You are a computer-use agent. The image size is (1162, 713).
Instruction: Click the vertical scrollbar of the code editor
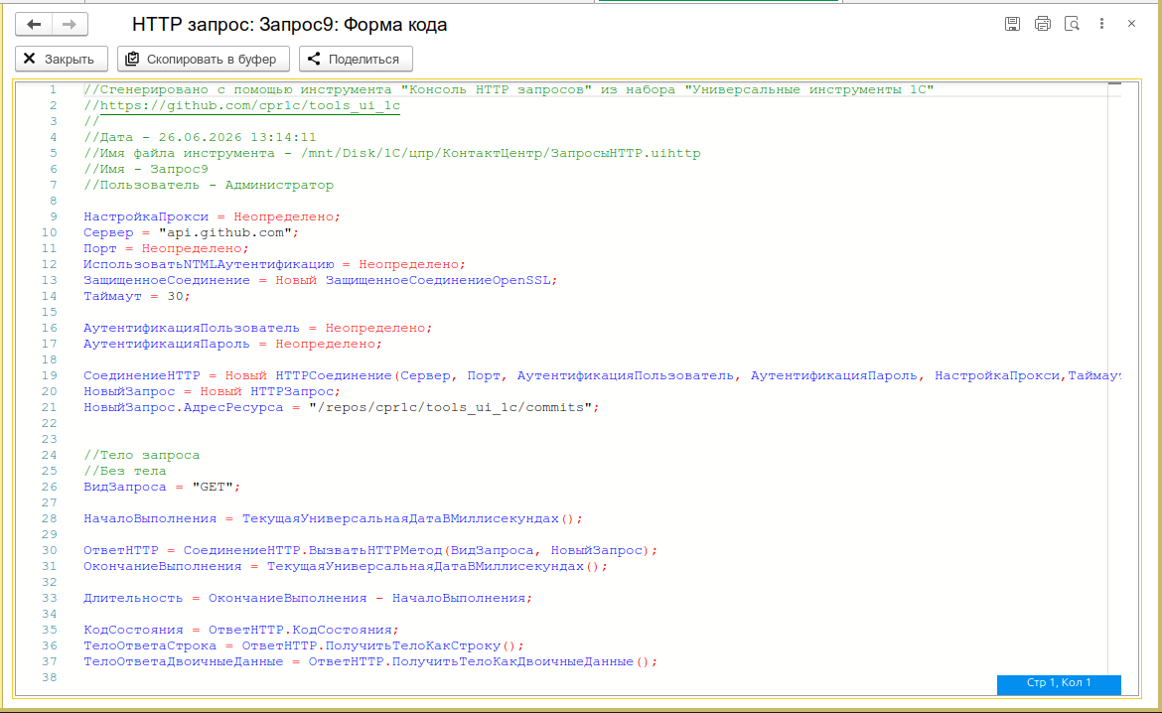tap(1114, 370)
